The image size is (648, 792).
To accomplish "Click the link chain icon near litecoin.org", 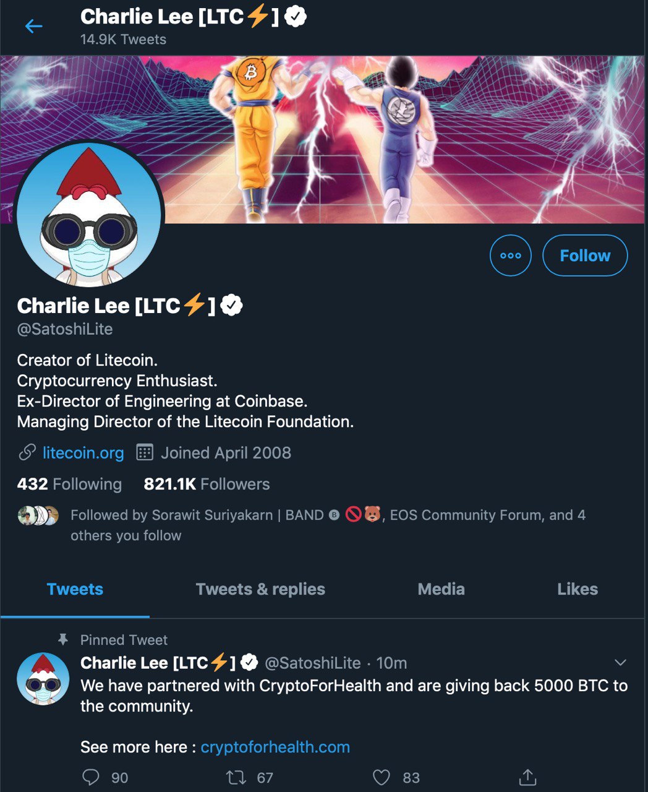I will 27,452.
